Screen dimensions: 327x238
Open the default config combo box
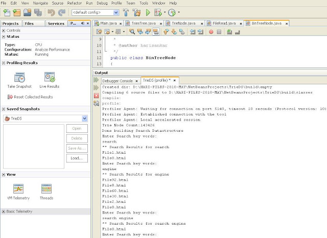click(x=96, y=12)
